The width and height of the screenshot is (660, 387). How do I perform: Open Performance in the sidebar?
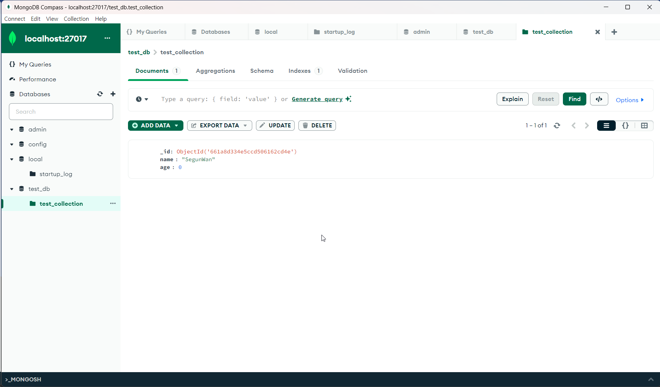tap(38, 79)
